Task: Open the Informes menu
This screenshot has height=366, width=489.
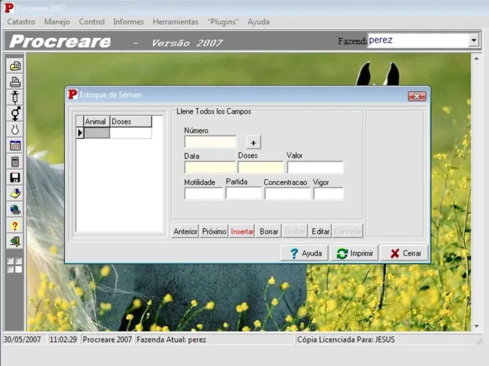Action: point(128,22)
